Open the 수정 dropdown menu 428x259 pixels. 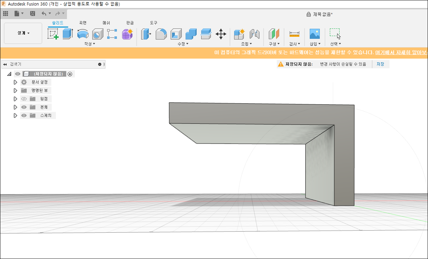click(x=183, y=44)
